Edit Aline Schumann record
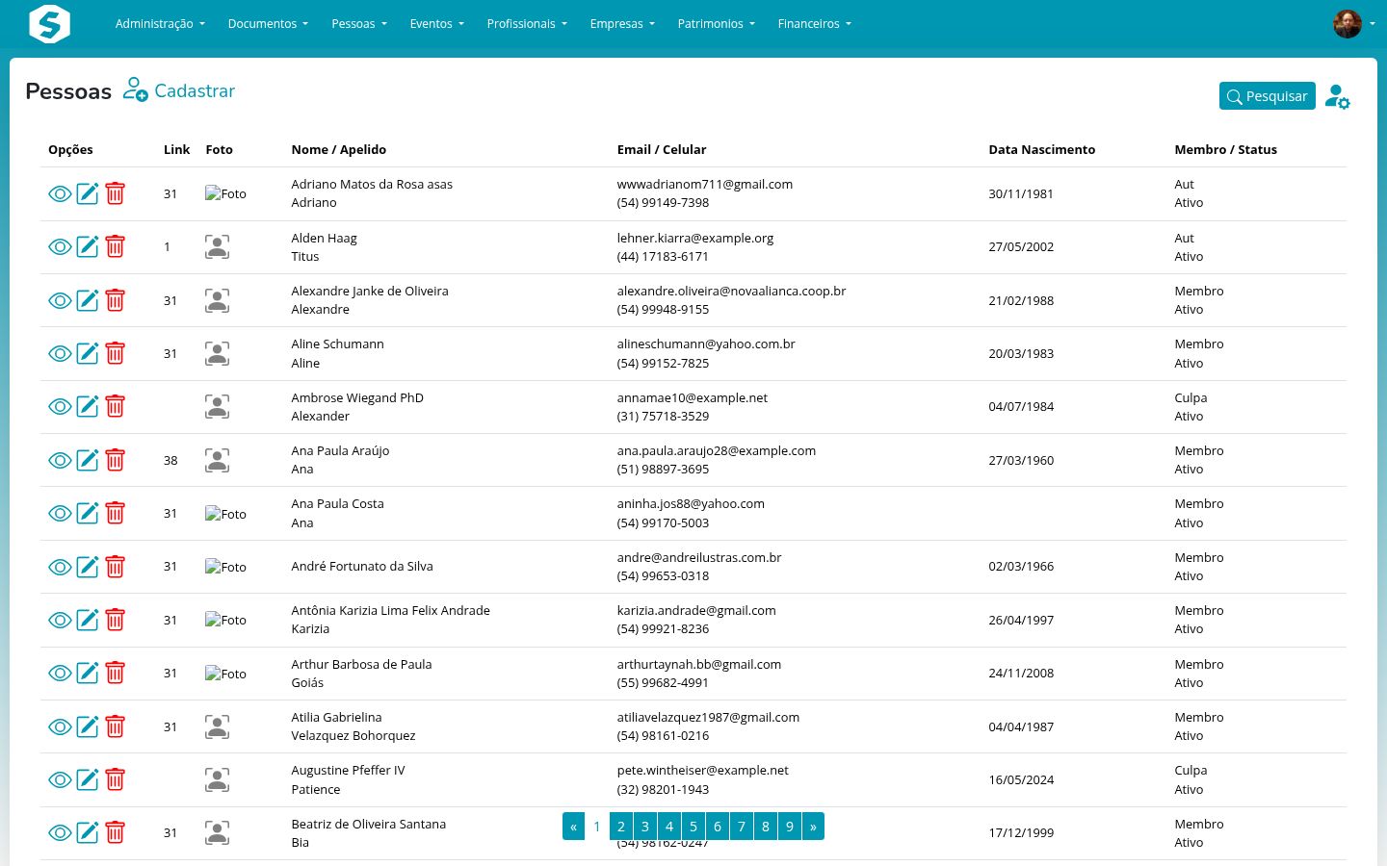This screenshot has width=1387, height=866. (x=88, y=353)
